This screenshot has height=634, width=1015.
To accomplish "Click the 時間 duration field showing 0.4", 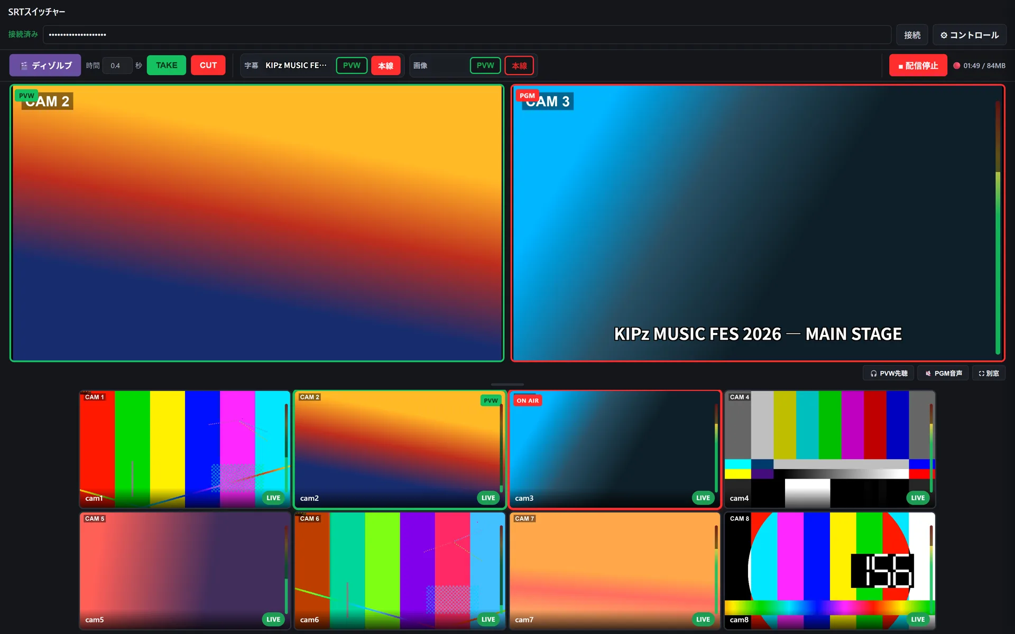I will [117, 66].
